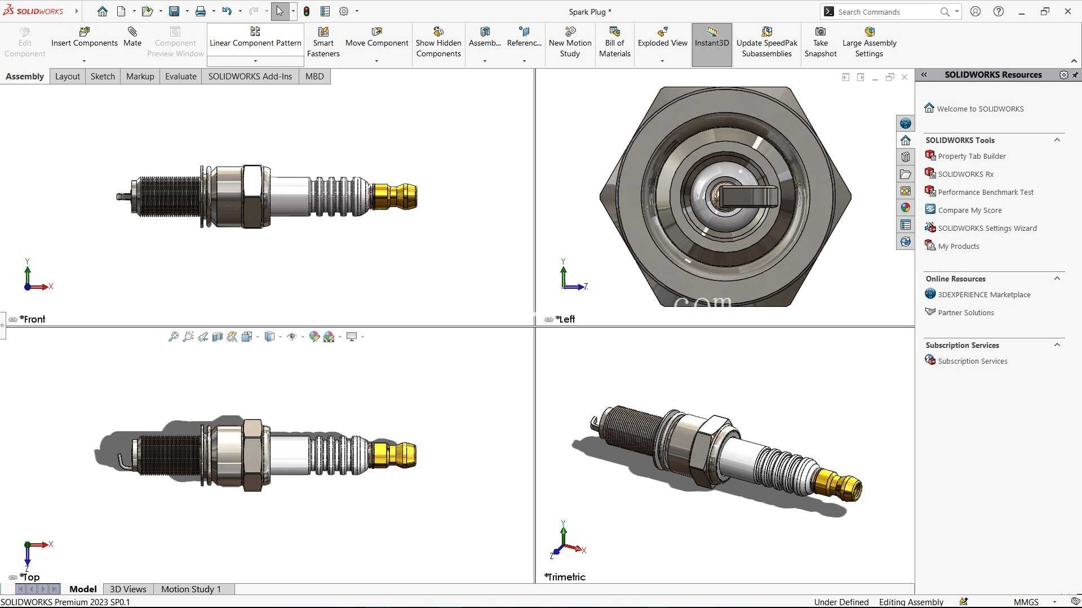Collapse the SOLIDWORKS Tools section

click(1057, 140)
